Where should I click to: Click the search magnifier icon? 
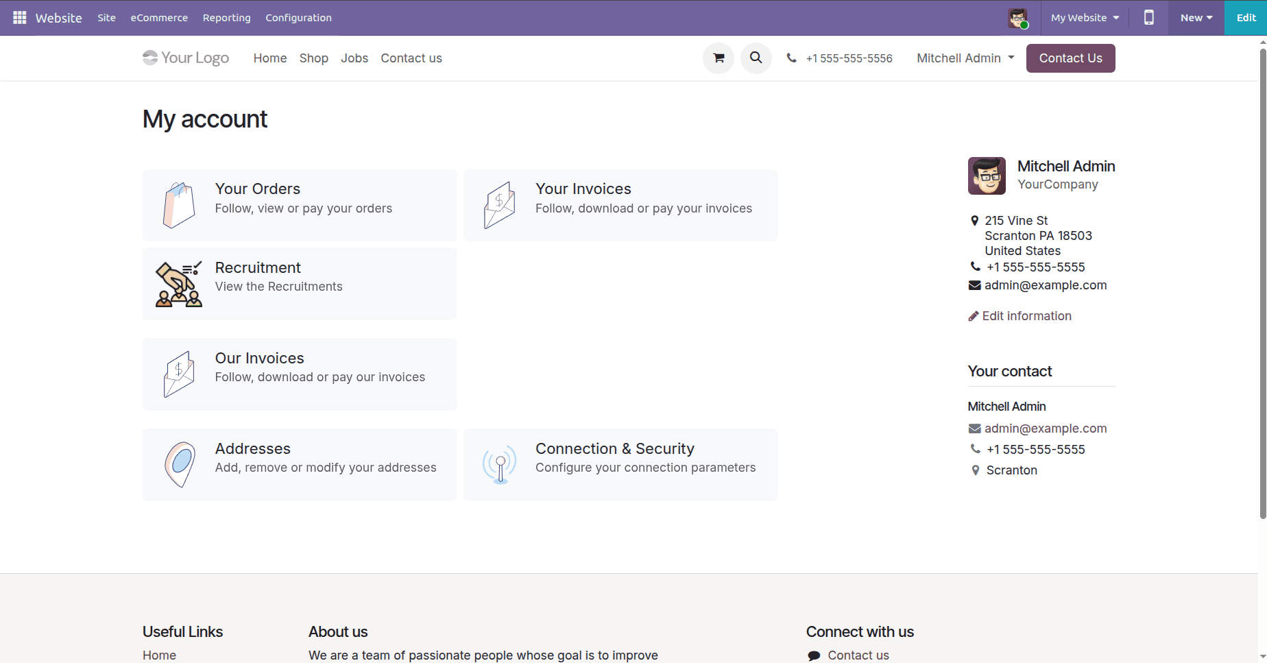pos(756,58)
